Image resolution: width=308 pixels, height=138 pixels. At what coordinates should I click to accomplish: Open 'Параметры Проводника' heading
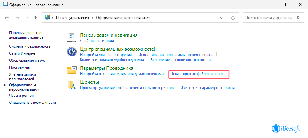[x=106, y=68]
